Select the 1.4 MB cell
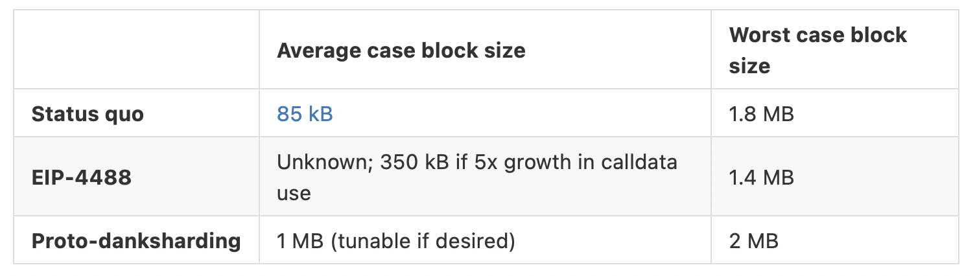 point(761,178)
